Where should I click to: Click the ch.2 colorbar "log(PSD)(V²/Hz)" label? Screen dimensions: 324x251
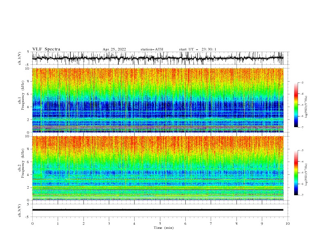[x=306, y=175]
